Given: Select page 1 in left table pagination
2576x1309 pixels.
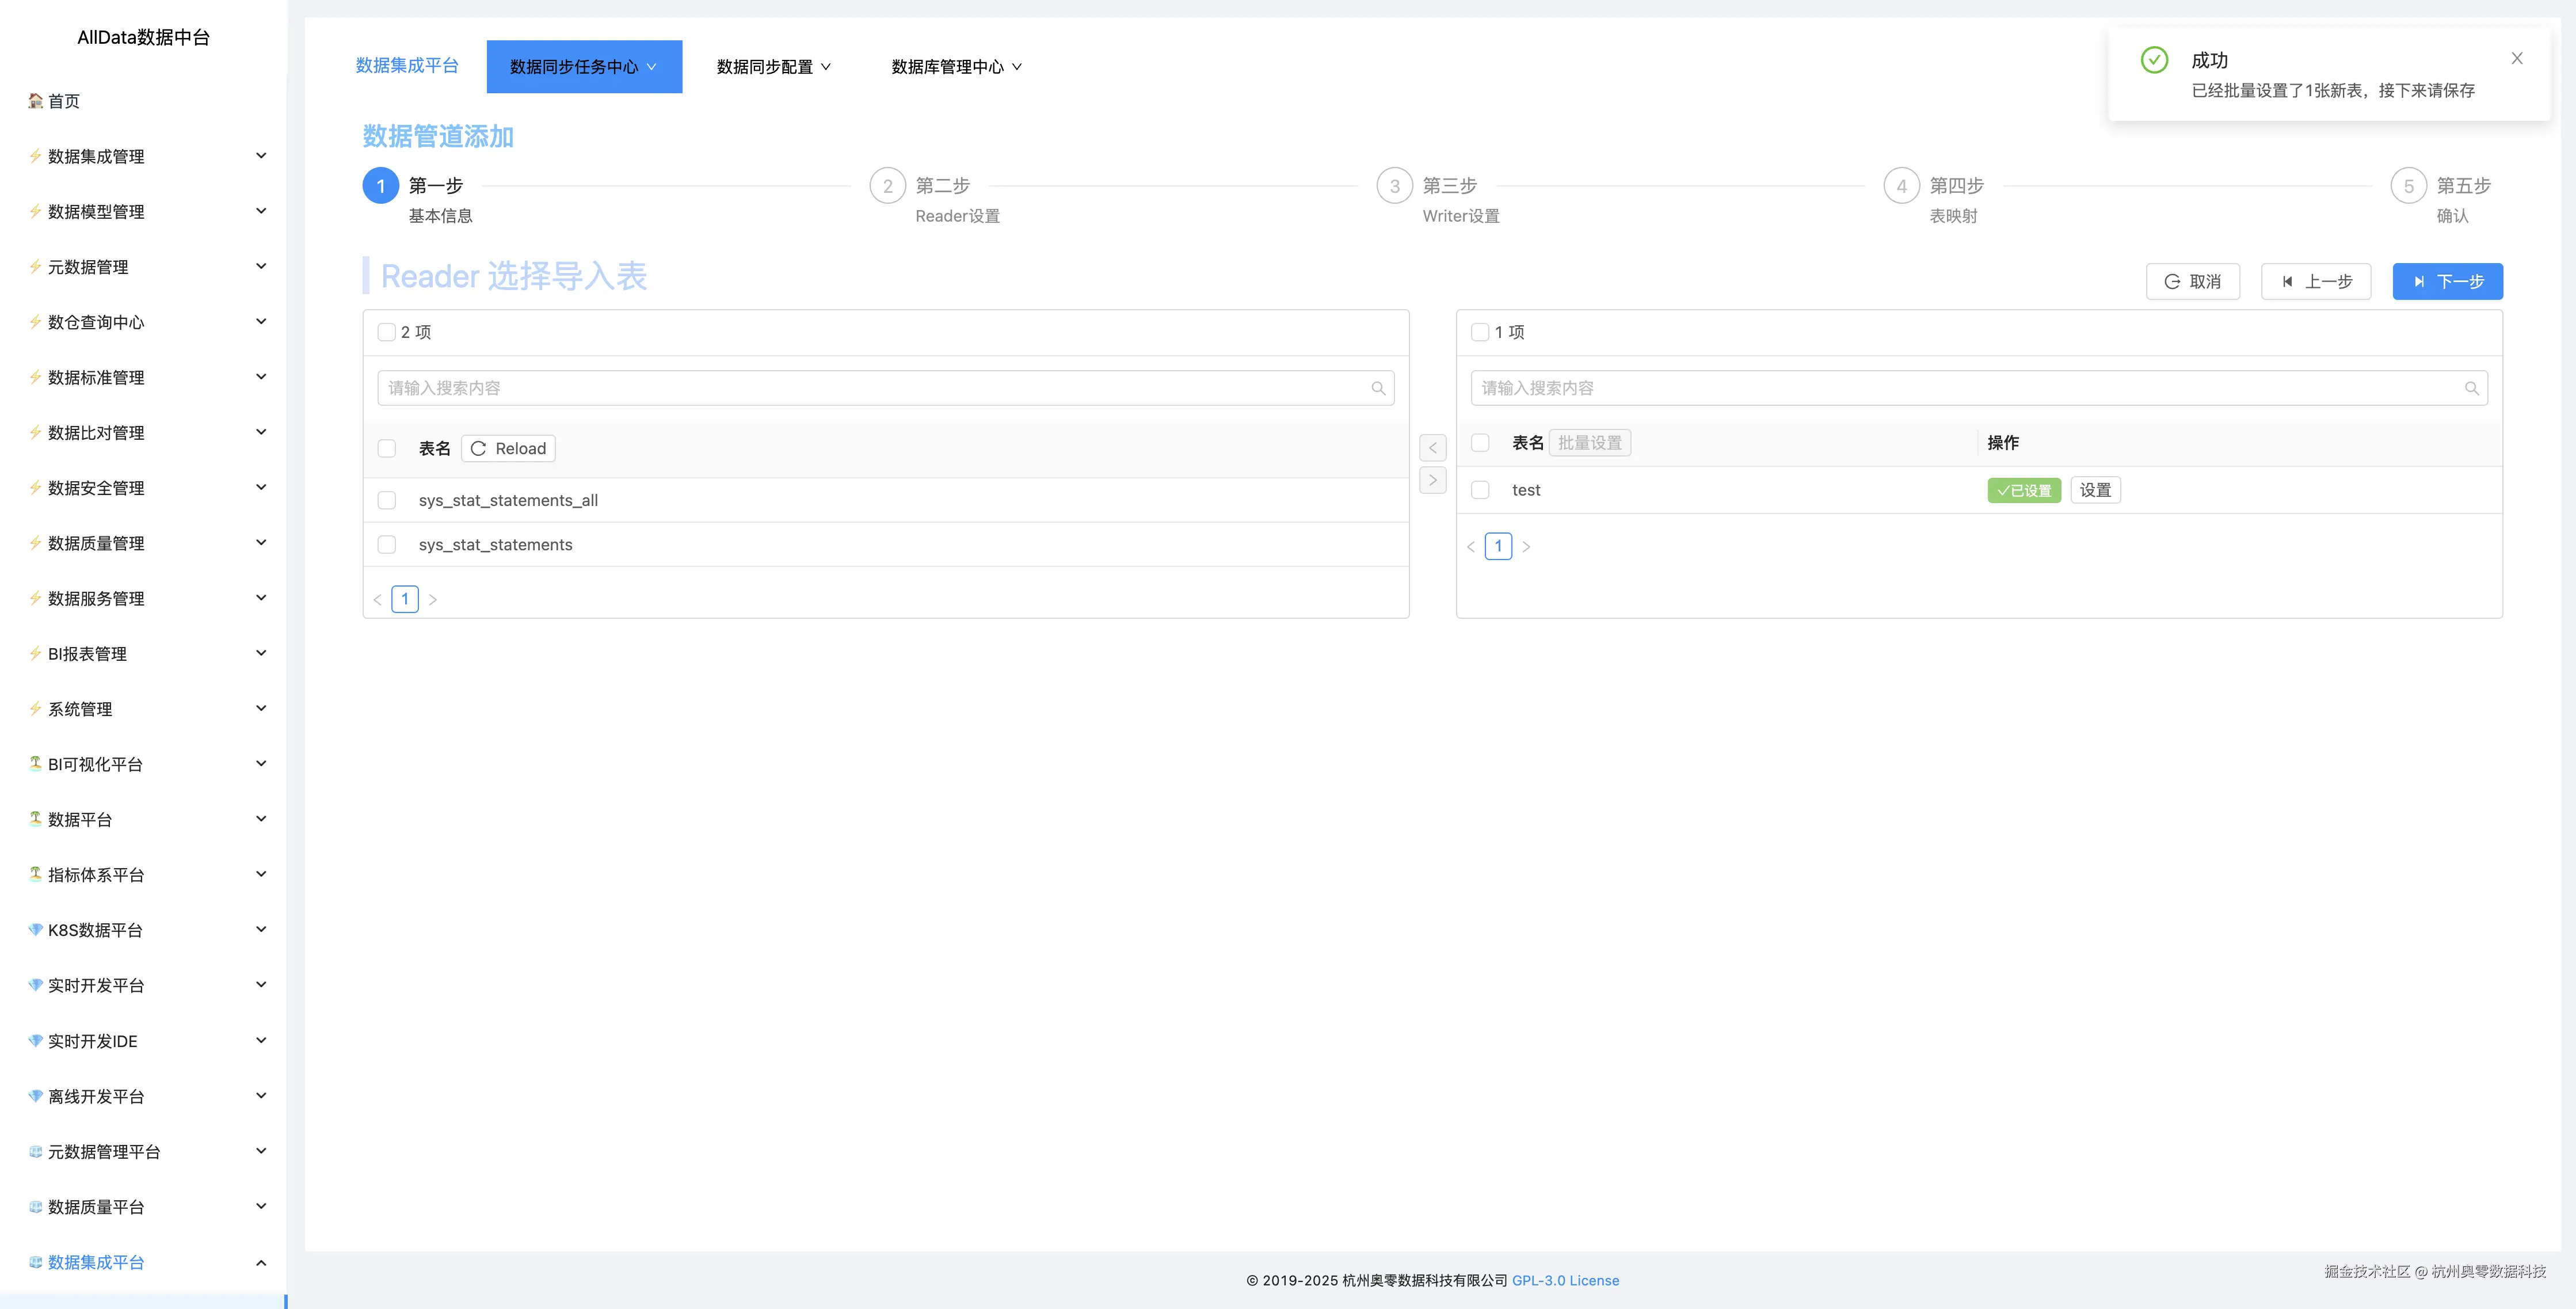Looking at the screenshot, I should 405,598.
